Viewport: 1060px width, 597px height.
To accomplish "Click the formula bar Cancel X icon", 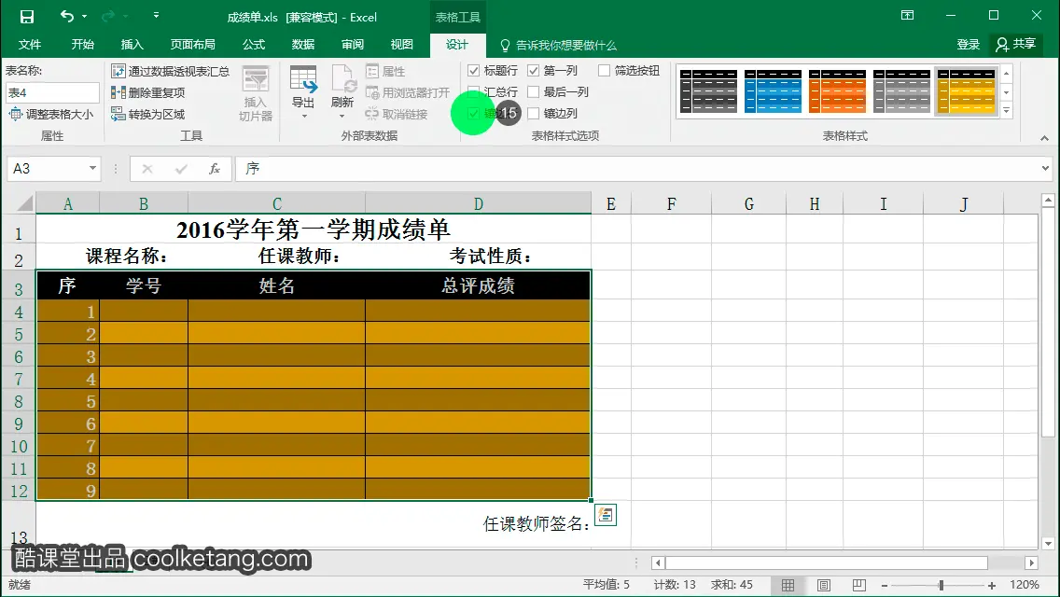I will 147,168.
